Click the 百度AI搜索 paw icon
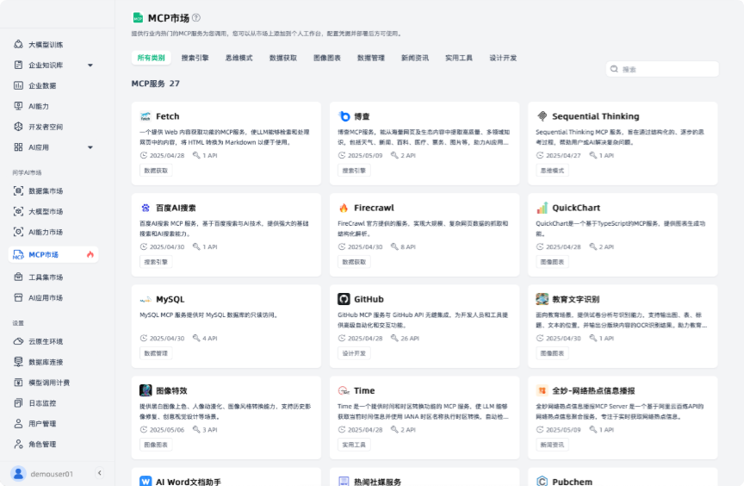Viewport: 744px width, 486px height. [x=146, y=208]
